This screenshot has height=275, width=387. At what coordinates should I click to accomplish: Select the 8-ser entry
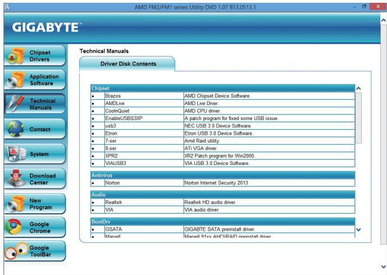[x=111, y=149]
